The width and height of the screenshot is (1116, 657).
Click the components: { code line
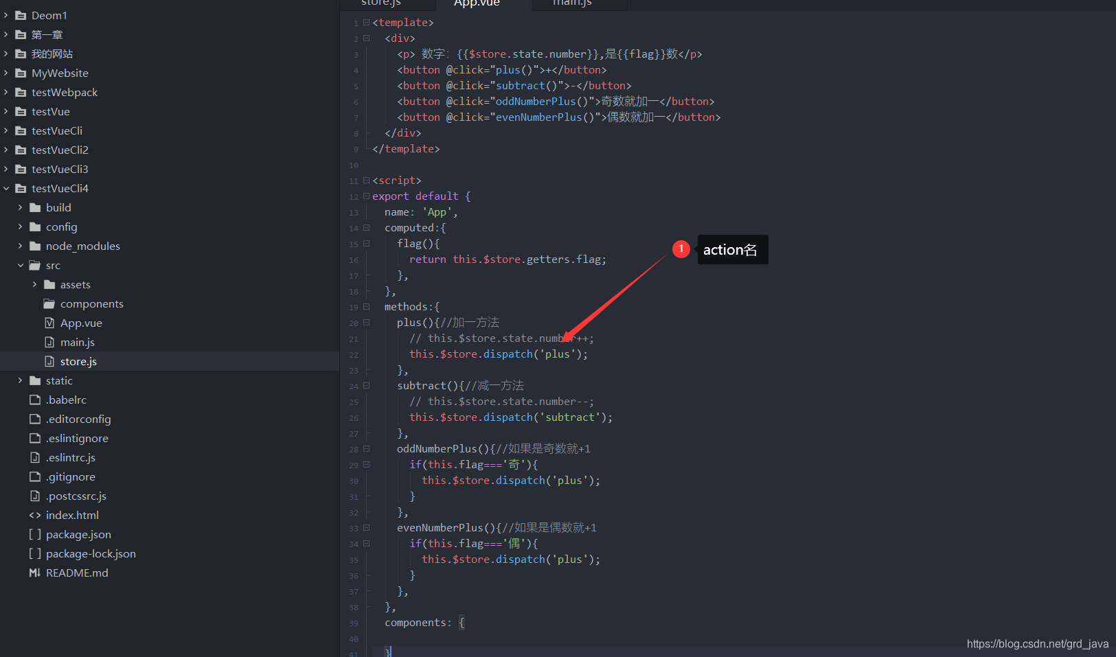[424, 623]
